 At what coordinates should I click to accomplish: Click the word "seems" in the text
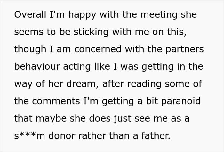29,32
